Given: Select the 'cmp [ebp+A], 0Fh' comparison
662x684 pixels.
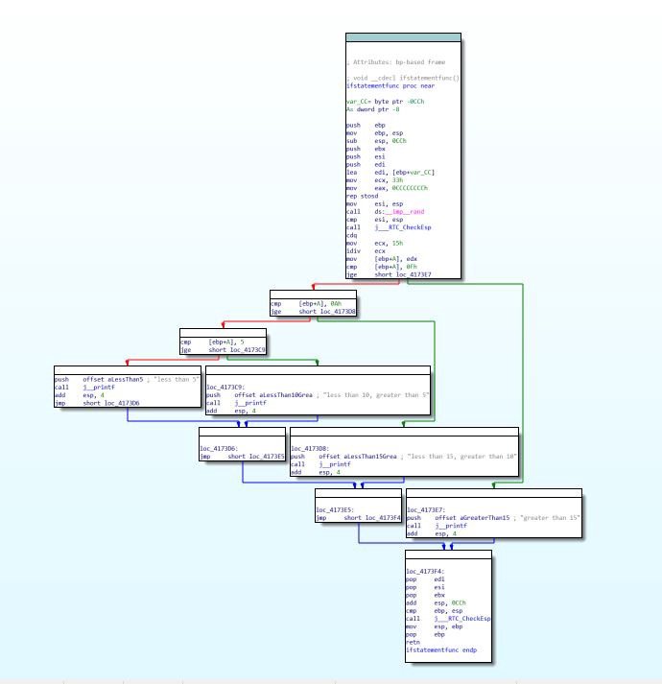Looking at the screenshot, I should pos(382,267).
